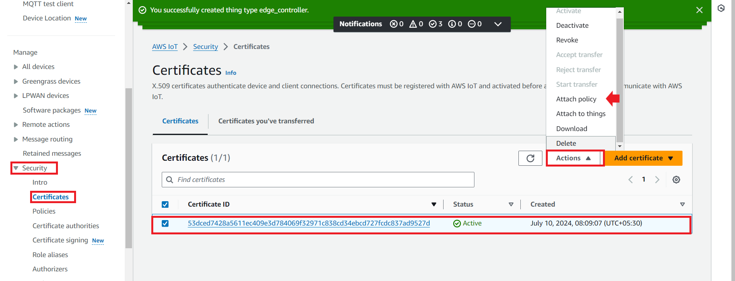Go to previous page arrow
735x281 pixels.
click(x=630, y=180)
